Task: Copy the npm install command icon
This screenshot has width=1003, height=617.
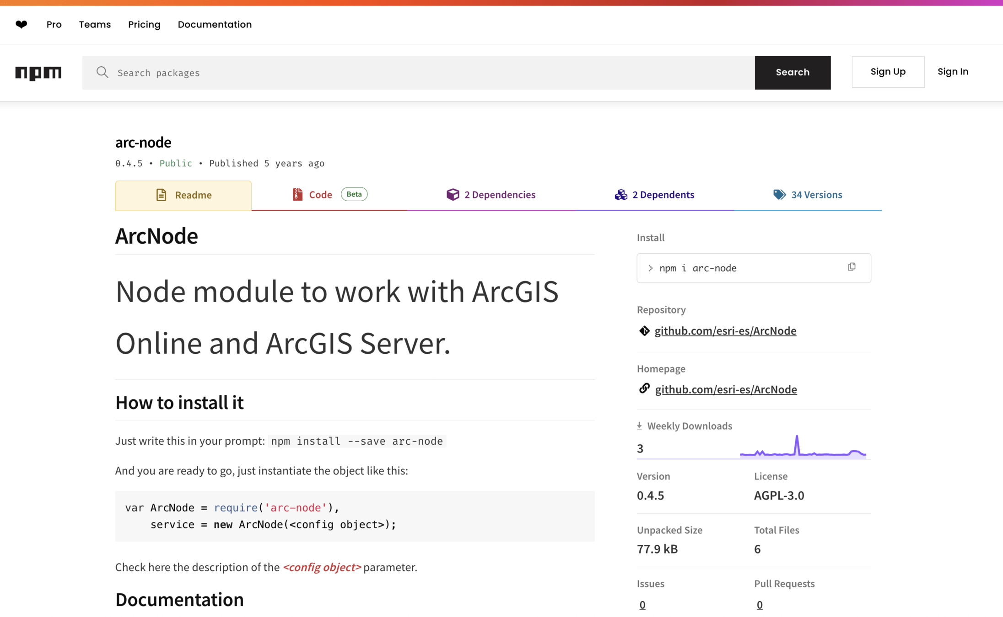Action: [x=851, y=267]
